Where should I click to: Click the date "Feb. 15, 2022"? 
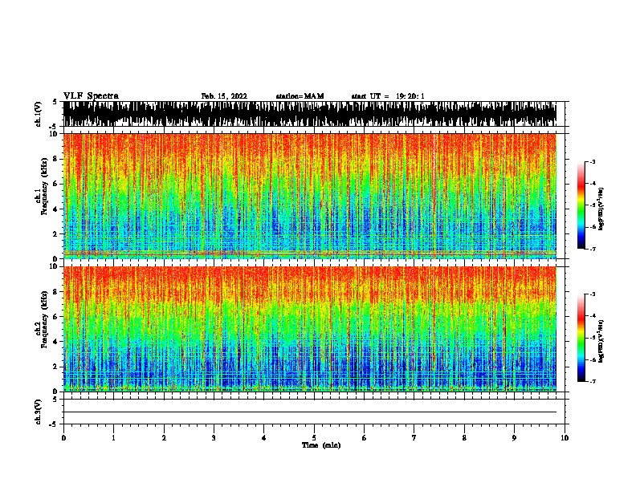[224, 96]
